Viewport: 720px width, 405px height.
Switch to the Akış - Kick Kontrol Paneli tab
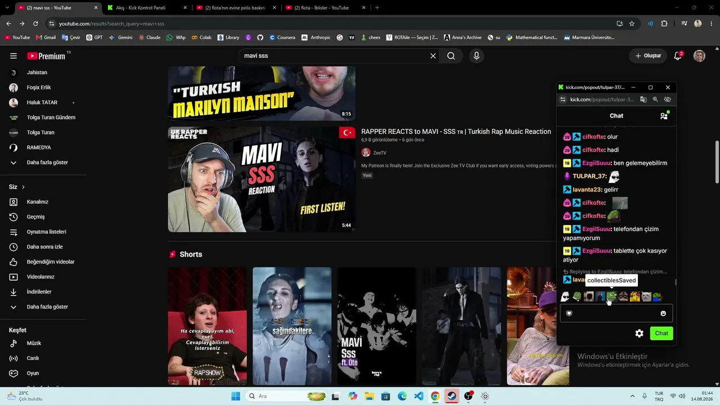[147, 8]
